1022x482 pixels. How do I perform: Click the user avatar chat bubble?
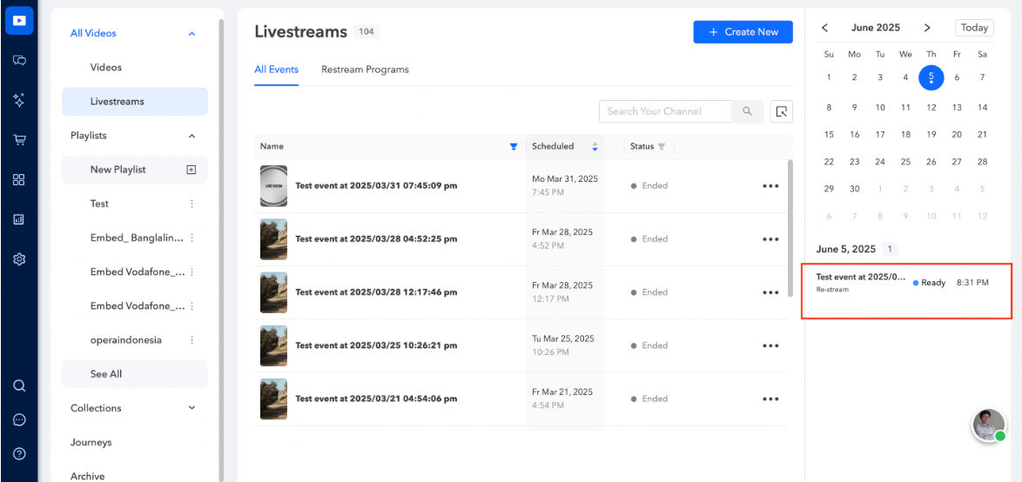[988, 426]
